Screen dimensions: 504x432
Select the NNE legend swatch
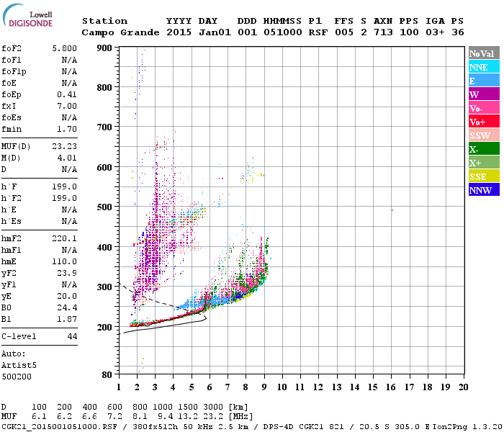pos(484,66)
